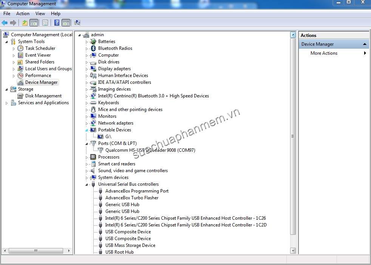The image size is (371, 265).
Task: Click the Smart card readers icon
Action: (93, 164)
